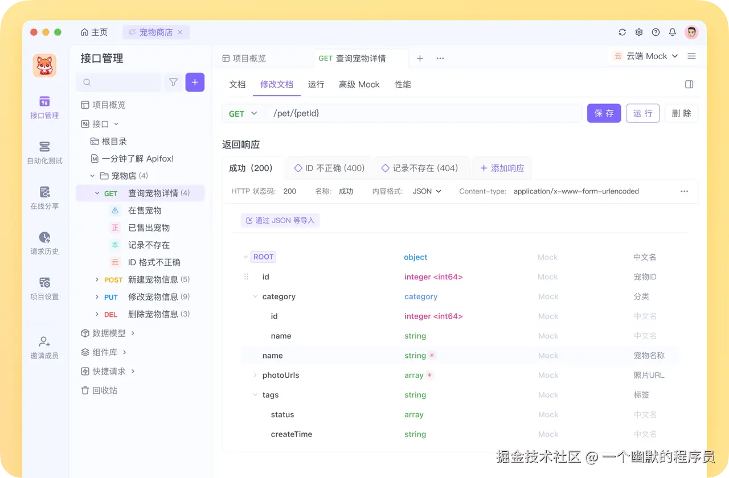Switch to the 性能 tab

403,84
